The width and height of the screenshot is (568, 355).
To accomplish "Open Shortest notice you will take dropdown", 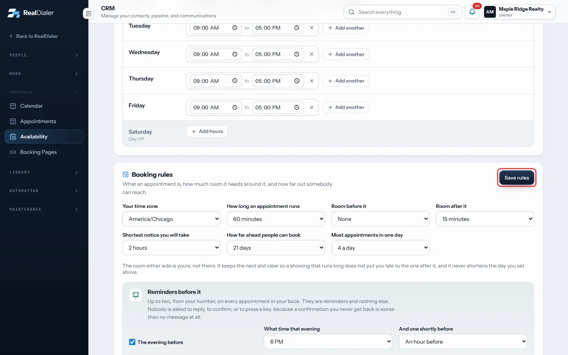I will (x=171, y=248).
